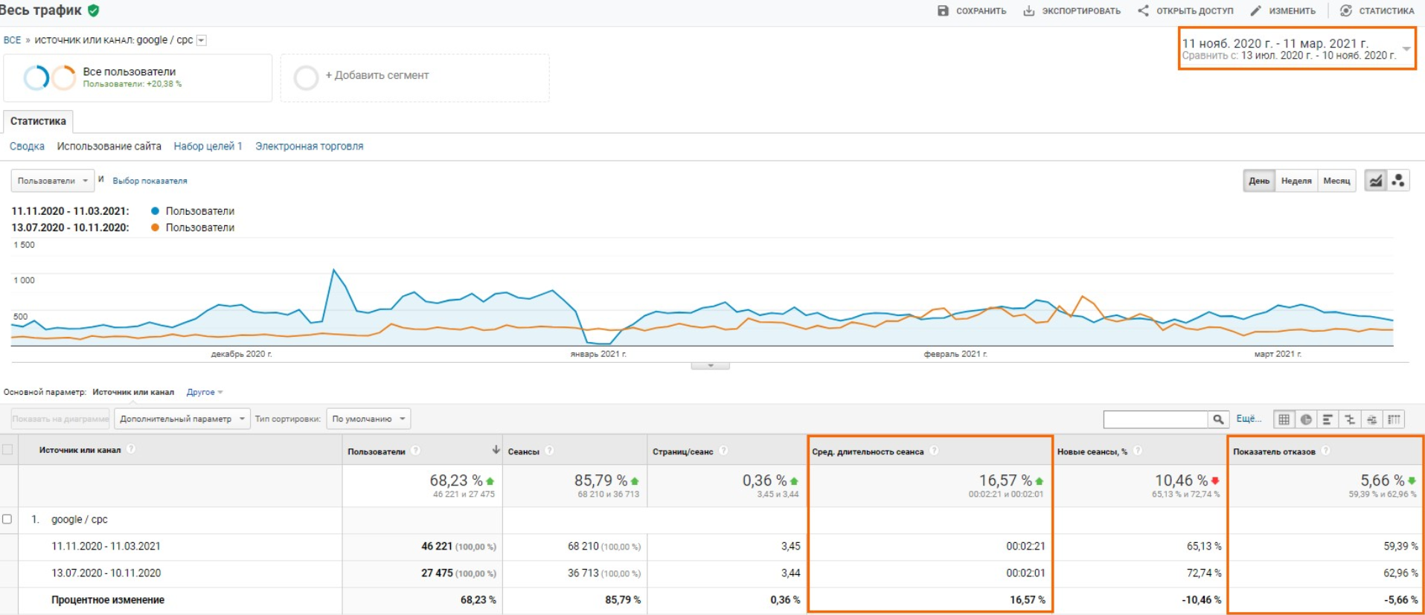Viewport: 1425px width, 615px height.
Task: Open the Пользователи metric dropdown
Action: click(x=52, y=181)
